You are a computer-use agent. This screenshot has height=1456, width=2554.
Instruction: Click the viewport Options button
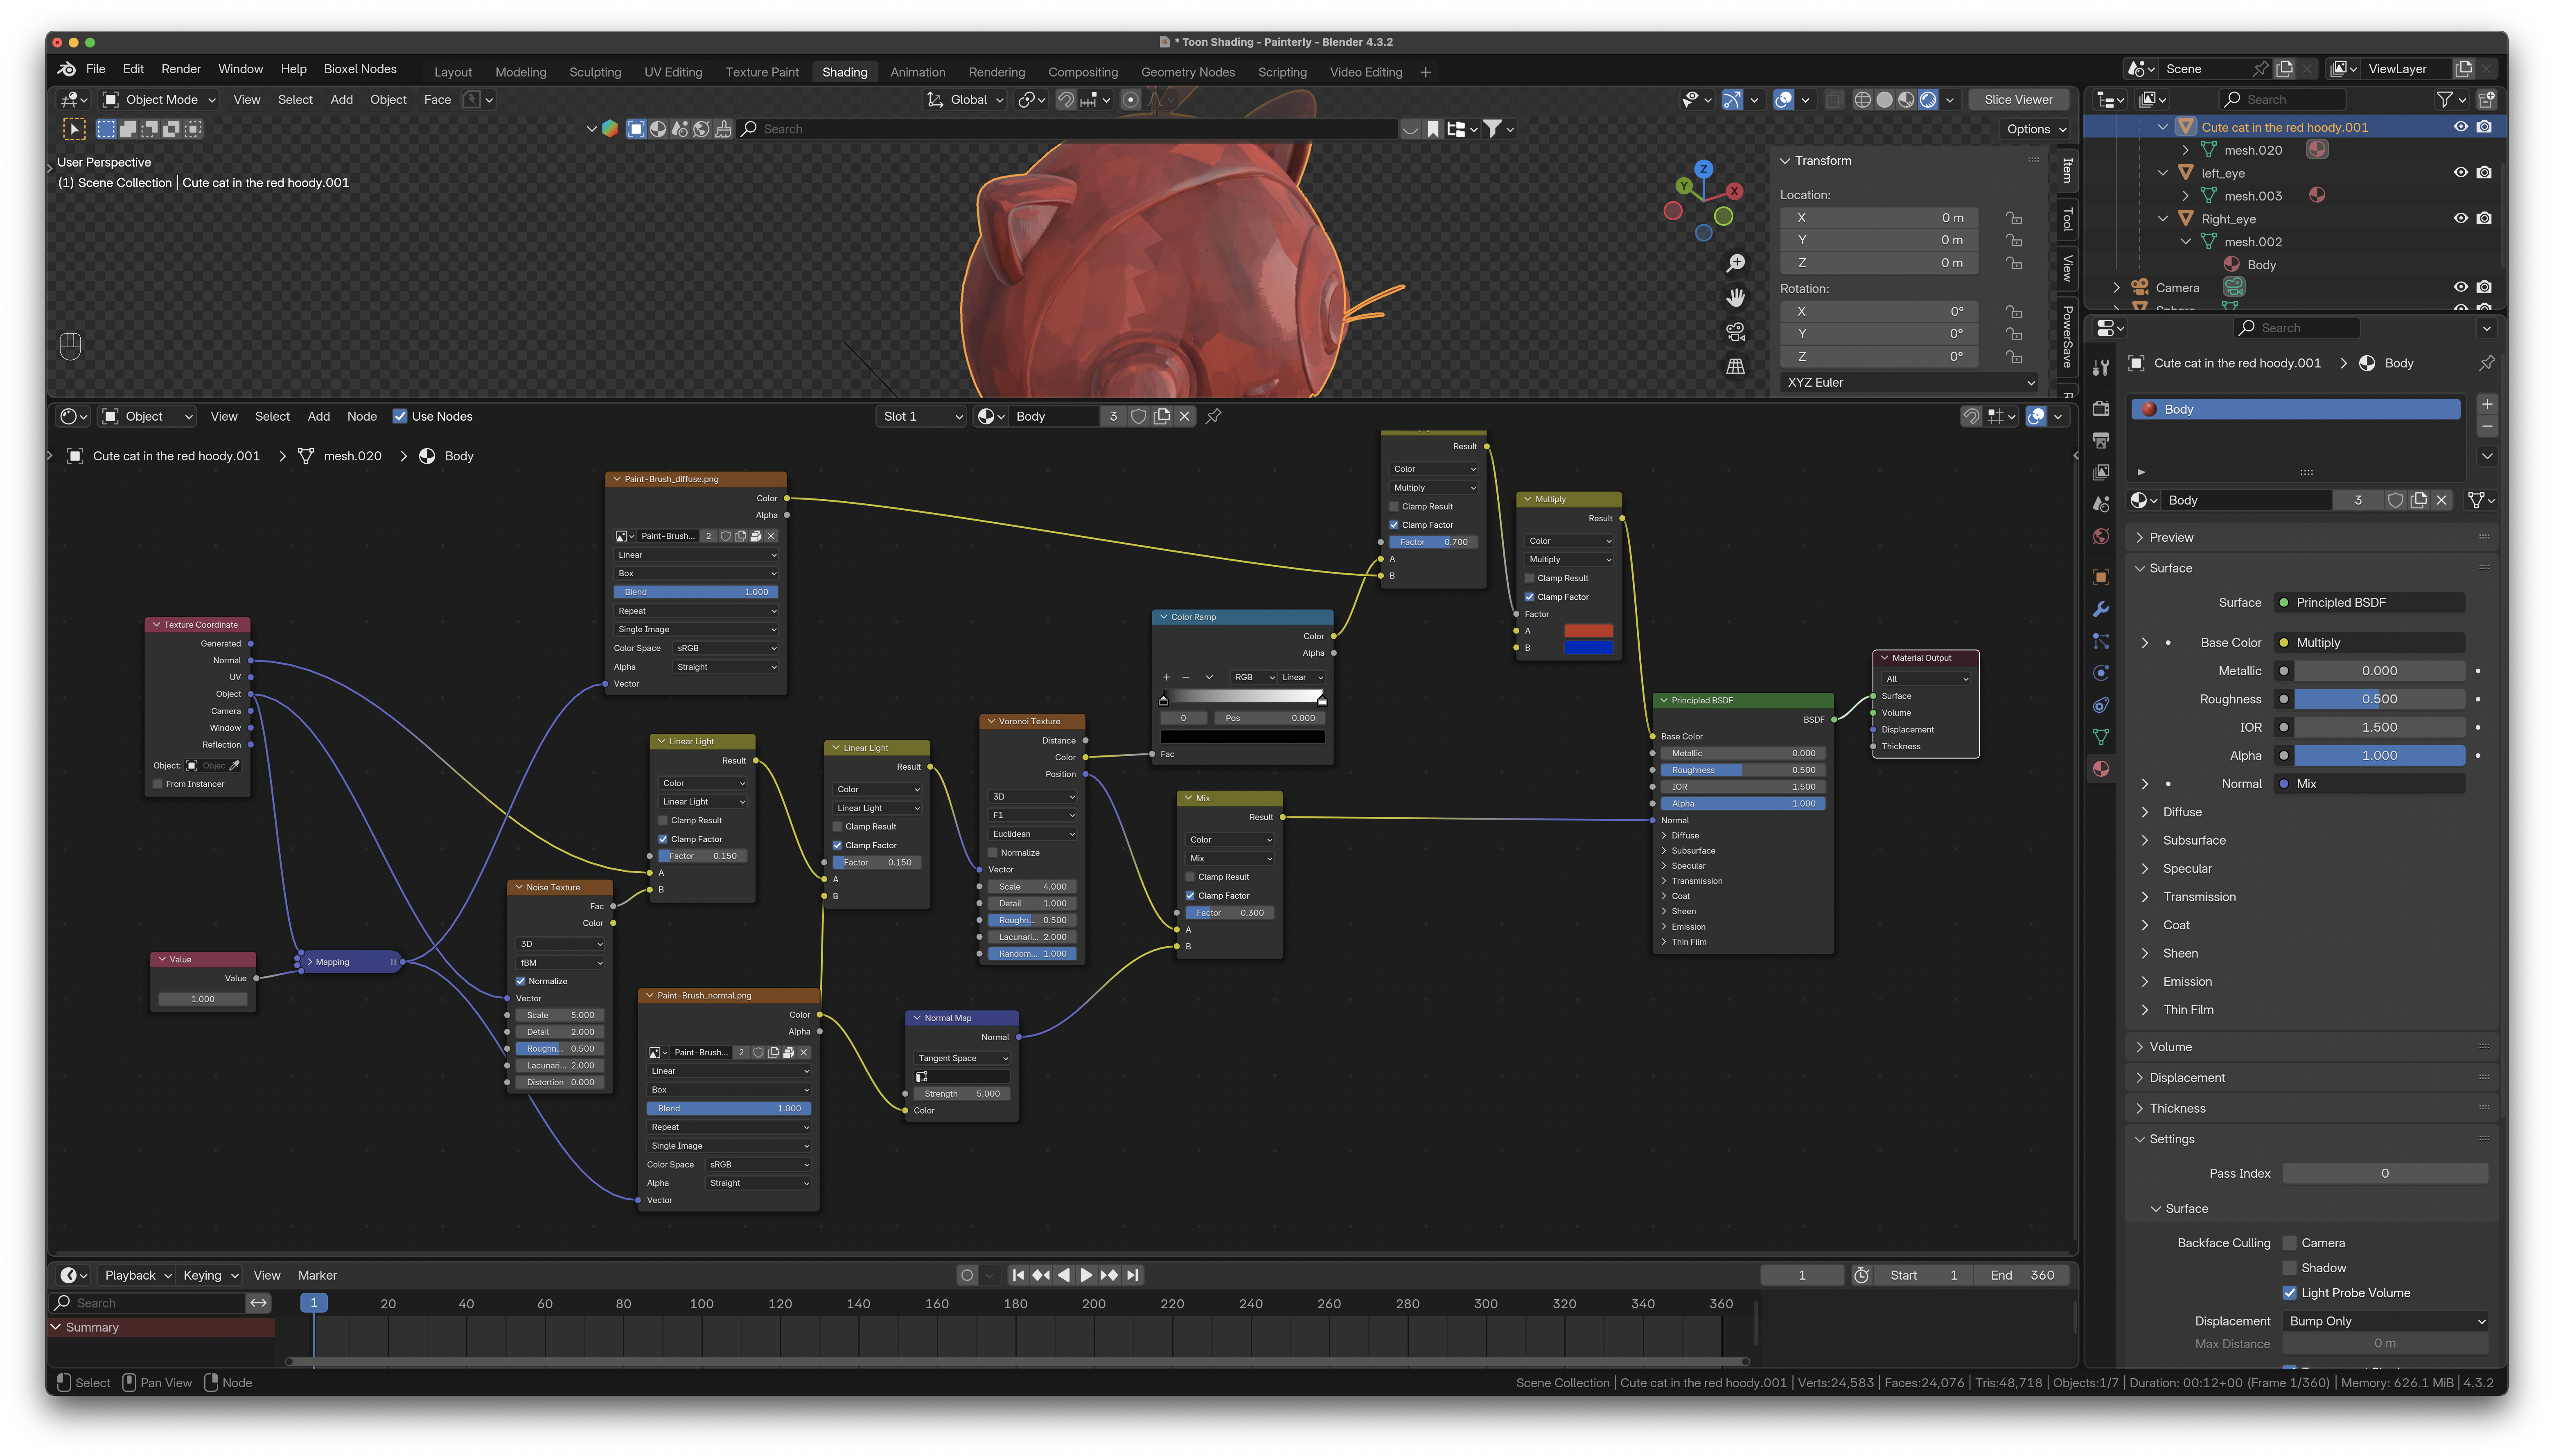pyautogui.click(x=2036, y=129)
